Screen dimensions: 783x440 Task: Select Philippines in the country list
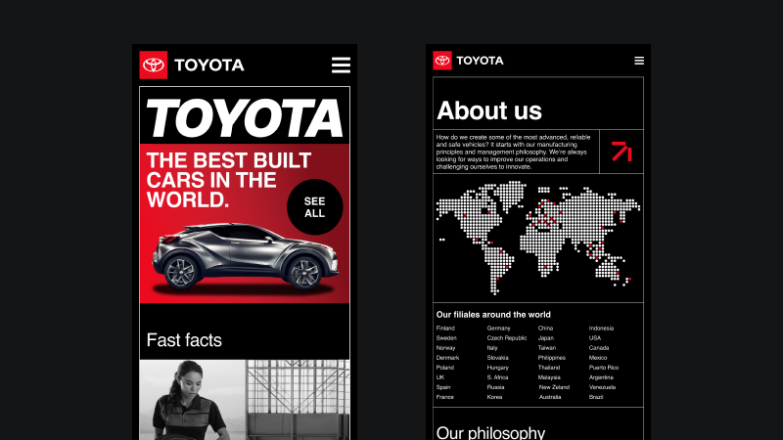(552, 358)
